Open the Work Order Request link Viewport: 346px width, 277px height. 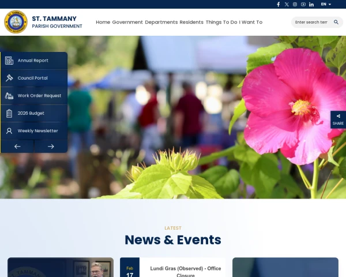(39, 96)
